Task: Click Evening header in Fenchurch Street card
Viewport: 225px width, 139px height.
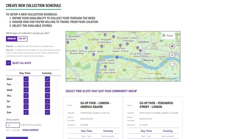Action: coord(168,131)
